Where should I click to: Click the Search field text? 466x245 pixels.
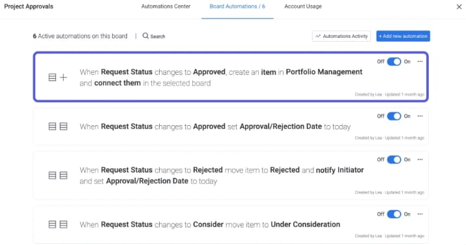[158, 36]
